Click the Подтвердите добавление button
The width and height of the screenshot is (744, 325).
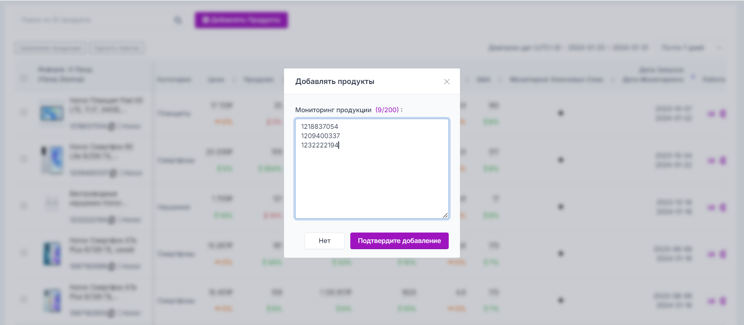coord(399,241)
